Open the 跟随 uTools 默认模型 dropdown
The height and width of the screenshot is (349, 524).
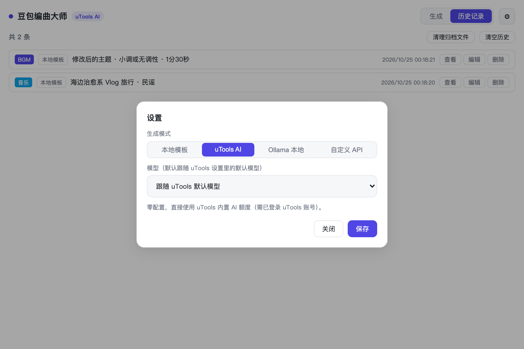tap(262, 186)
